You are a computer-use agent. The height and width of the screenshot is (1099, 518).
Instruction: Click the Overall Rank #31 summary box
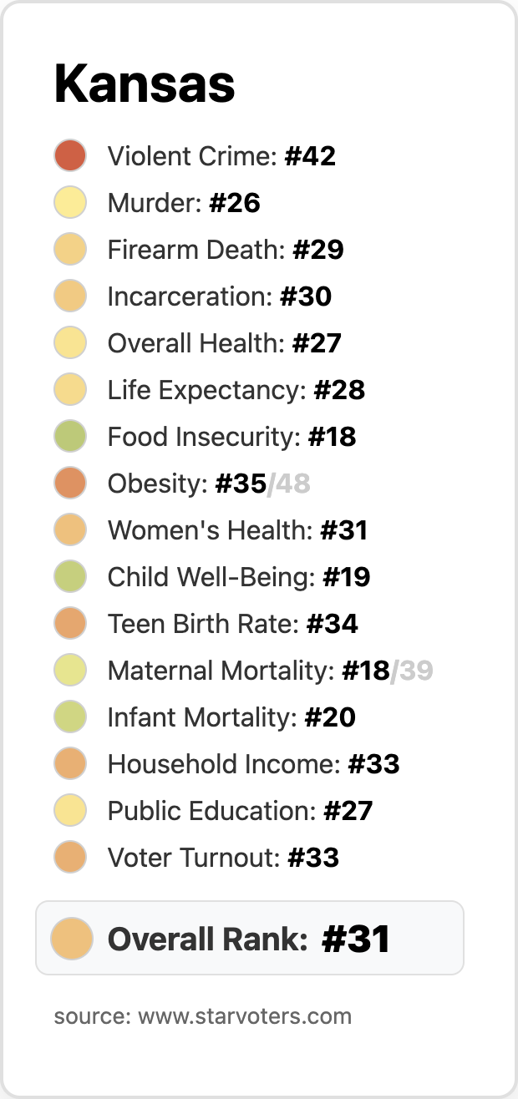tap(250, 939)
